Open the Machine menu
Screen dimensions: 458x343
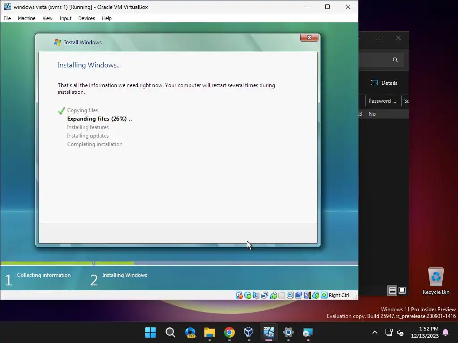tap(26, 18)
